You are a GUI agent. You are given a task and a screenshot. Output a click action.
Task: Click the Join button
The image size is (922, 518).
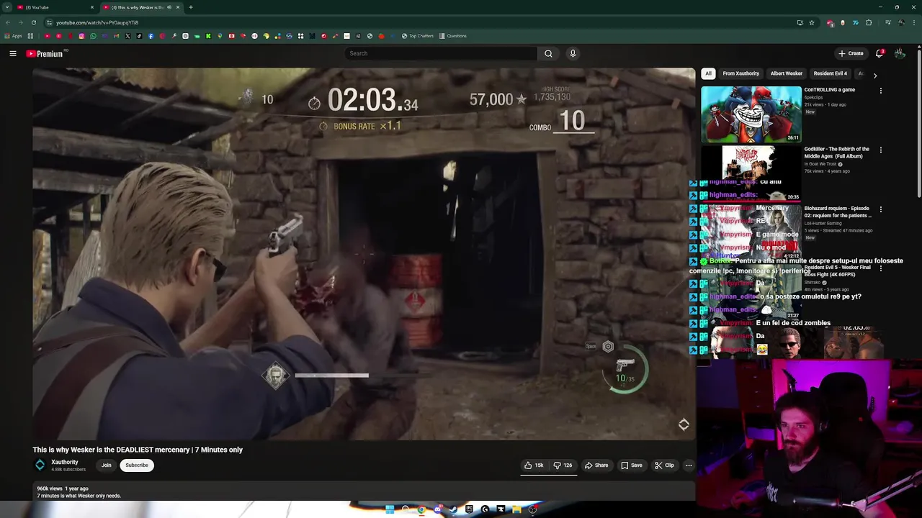(x=106, y=465)
